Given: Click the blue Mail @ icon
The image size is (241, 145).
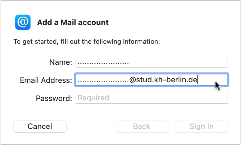Looking at the screenshot, I should point(23,22).
